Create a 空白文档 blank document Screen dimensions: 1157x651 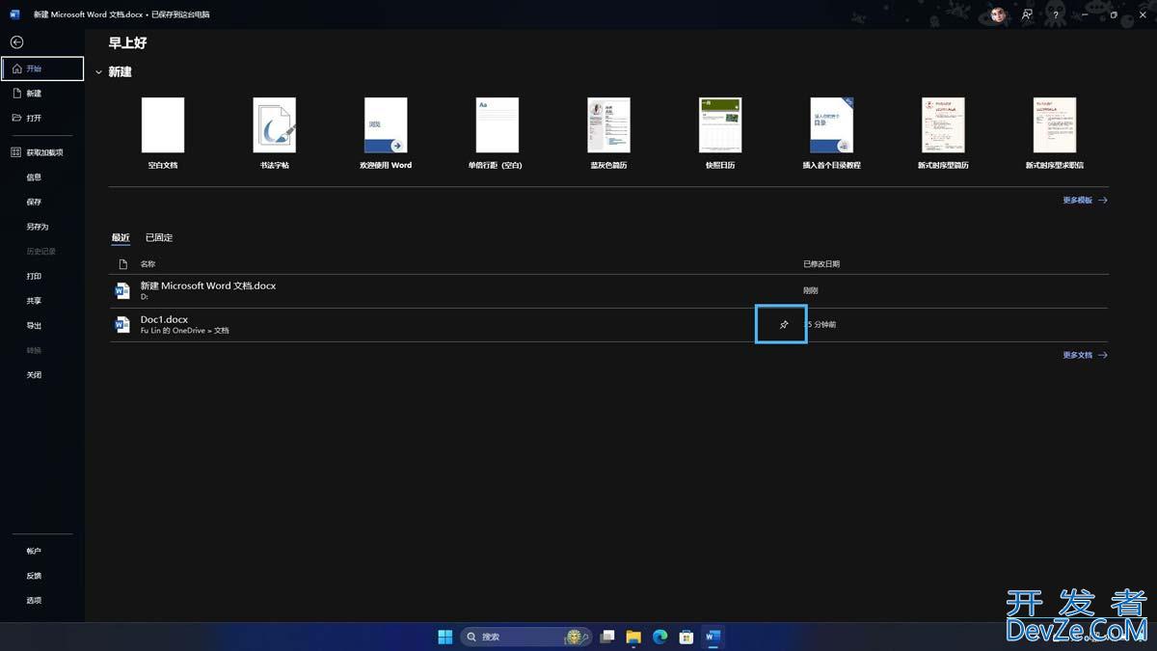[x=163, y=133]
